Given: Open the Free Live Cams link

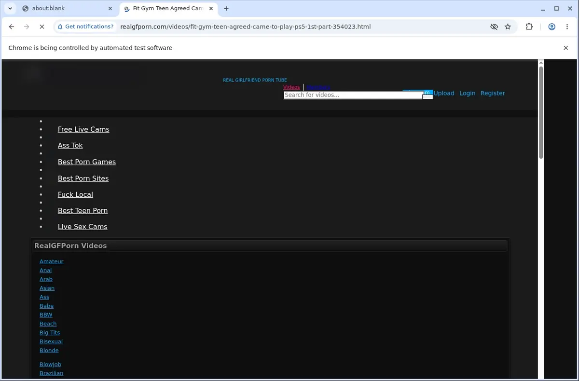Looking at the screenshot, I should tap(83, 129).
